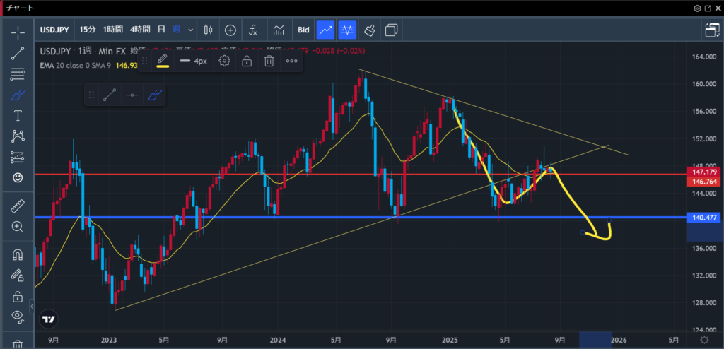724x349 pixels.
Task: Open the indicator templates icon
Action: pyautogui.click(x=279, y=30)
